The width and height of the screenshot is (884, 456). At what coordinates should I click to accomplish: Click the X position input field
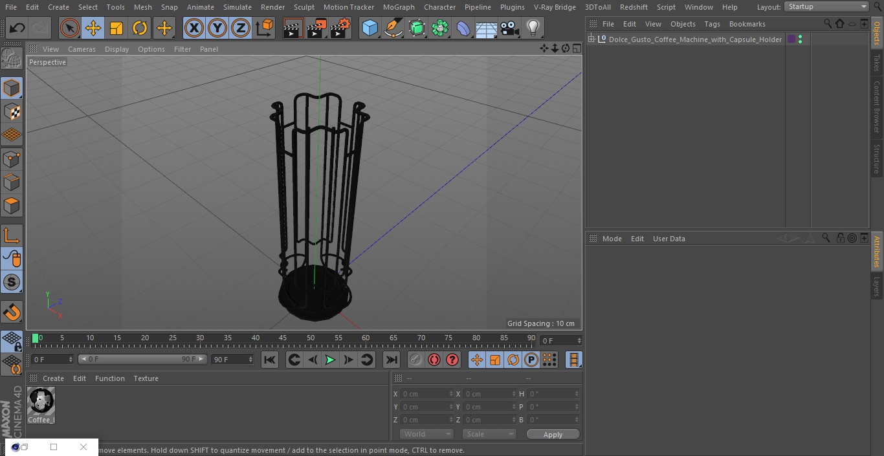[x=426, y=394]
